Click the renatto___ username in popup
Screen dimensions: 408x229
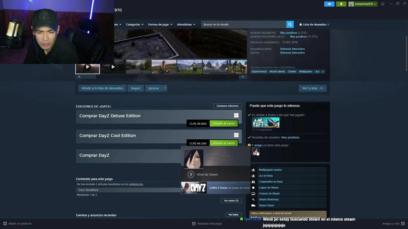[x=218, y=155]
